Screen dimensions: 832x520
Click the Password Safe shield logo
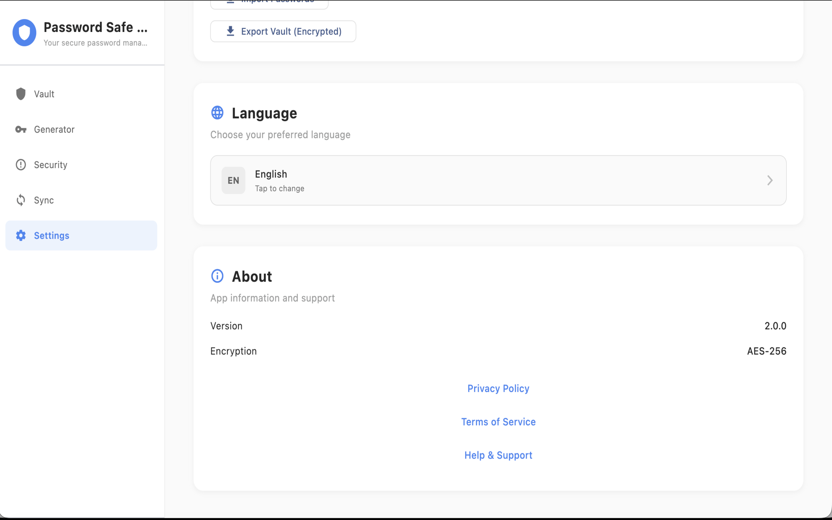click(24, 33)
